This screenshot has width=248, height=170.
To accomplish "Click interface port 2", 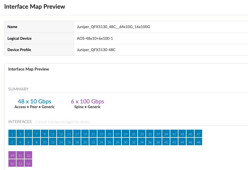I will click(x=12, y=142).
